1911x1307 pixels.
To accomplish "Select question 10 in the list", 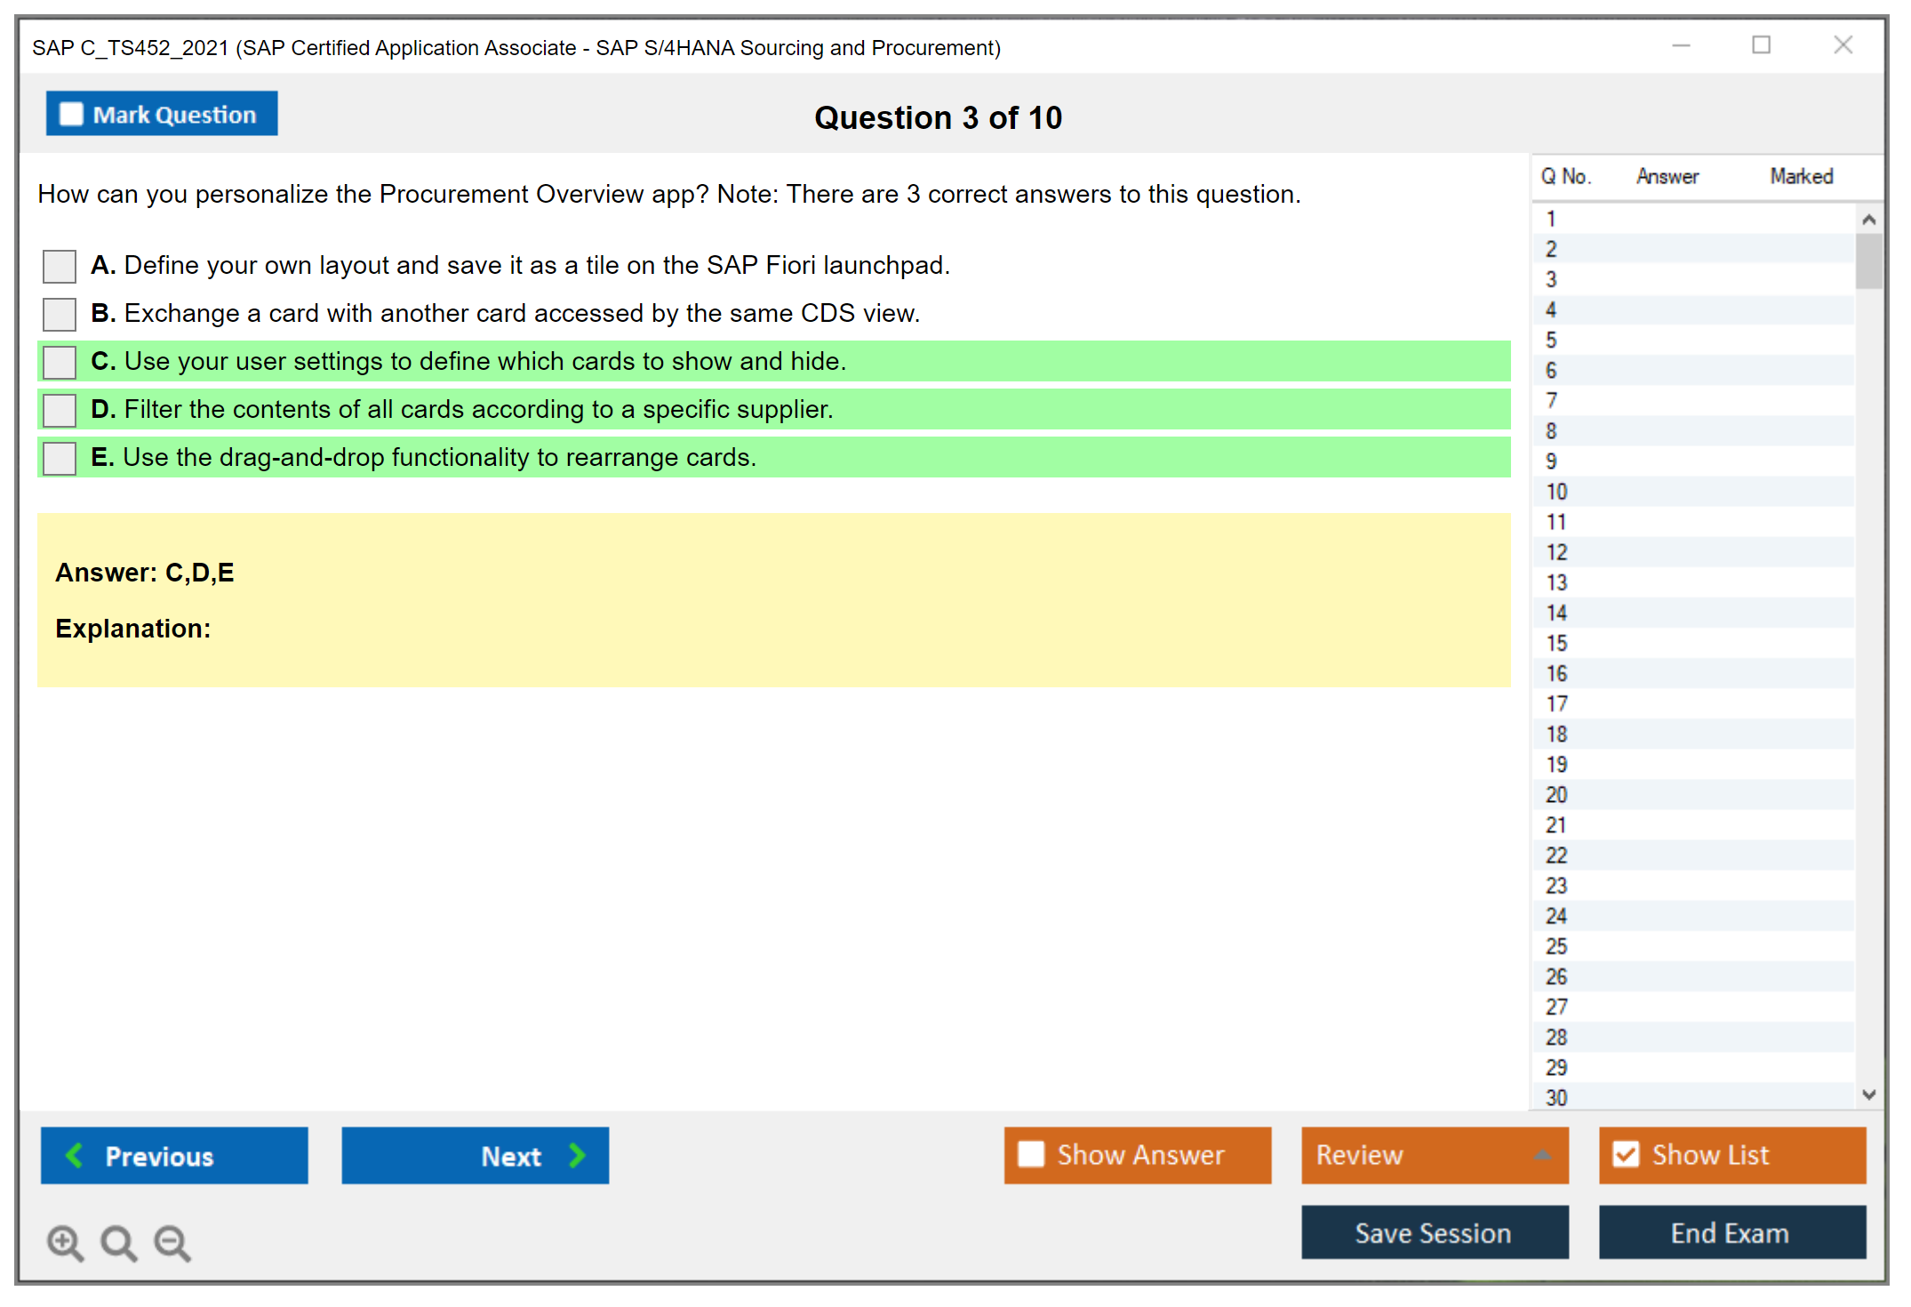I will (x=1556, y=492).
